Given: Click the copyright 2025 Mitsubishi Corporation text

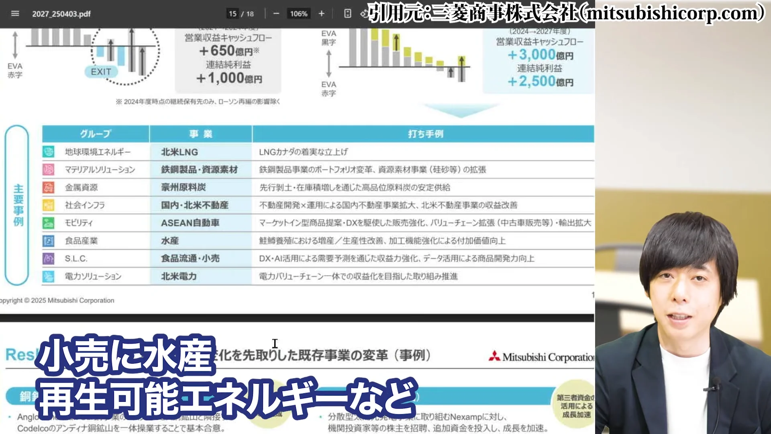Looking at the screenshot, I should coord(57,300).
